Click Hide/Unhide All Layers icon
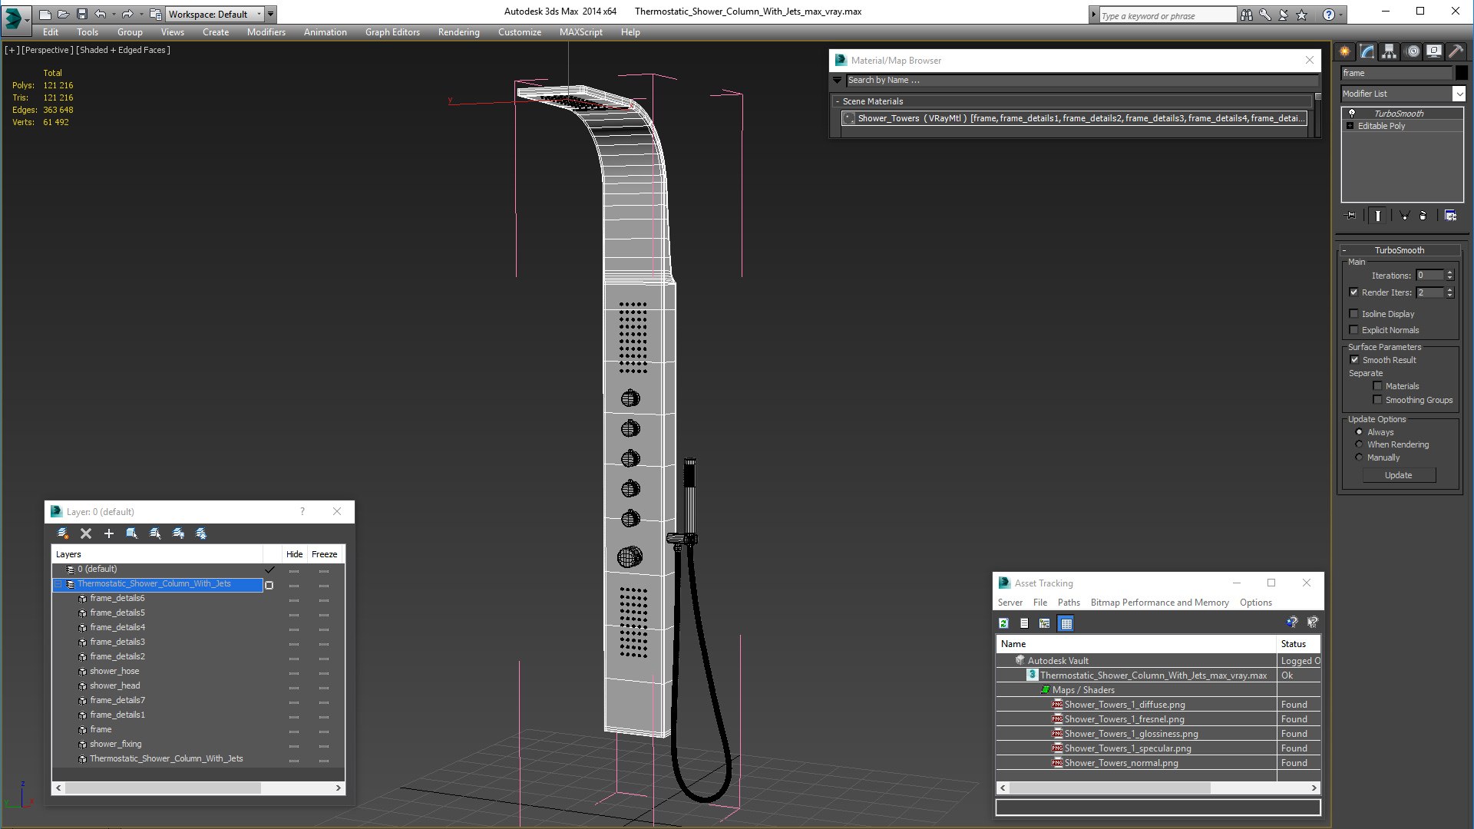1474x829 pixels. 178,533
